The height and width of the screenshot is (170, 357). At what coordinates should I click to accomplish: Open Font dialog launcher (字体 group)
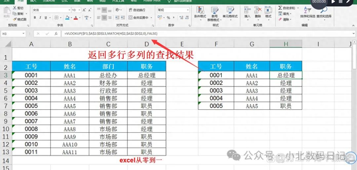click(92, 25)
